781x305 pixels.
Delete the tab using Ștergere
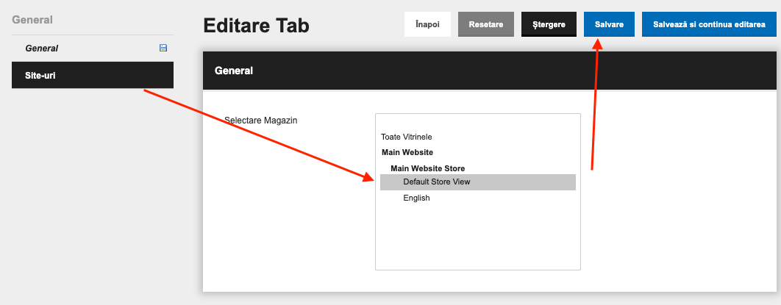tap(549, 24)
